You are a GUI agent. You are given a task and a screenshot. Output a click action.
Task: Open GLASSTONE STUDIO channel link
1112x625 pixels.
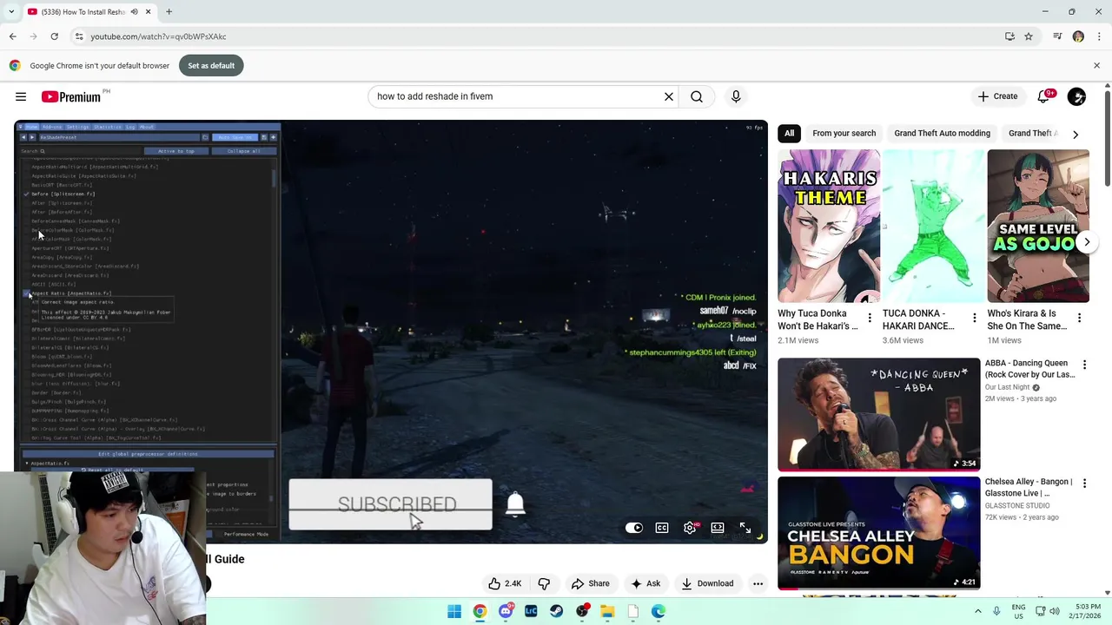[x=1017, y=505]
